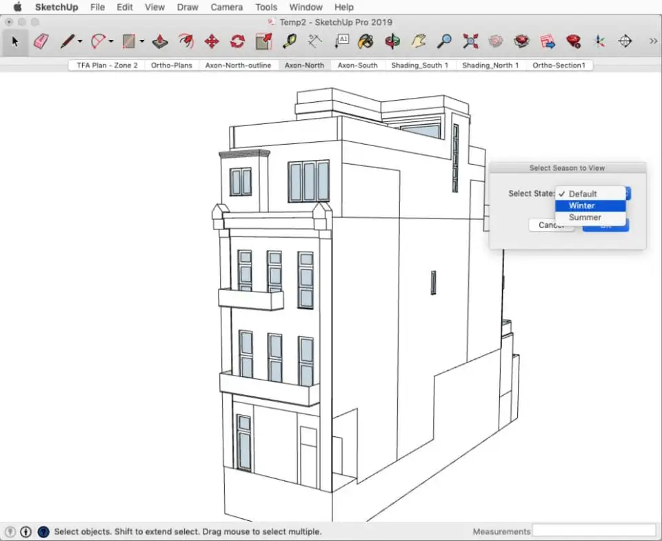Image resolution: width=662 pixels, height=541 pixels.
Task: Activate the Paint Bucket tool
Action: click(366, 41)
